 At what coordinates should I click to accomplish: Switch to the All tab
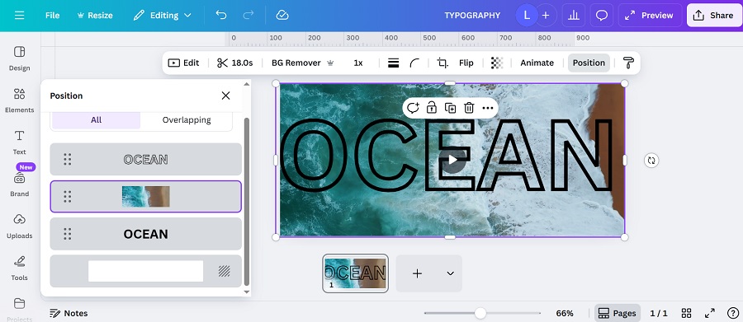97,120
